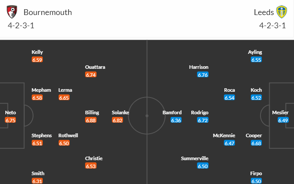The width and height of the screenshot is (294, 184).
Task: Click the Leeds club crest icon
Action: click(x=282, y=12)
